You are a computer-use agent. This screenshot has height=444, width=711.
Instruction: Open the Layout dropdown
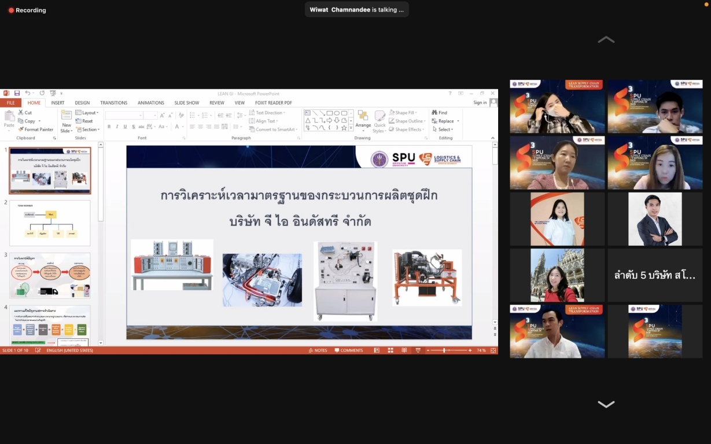pos(87,113)
